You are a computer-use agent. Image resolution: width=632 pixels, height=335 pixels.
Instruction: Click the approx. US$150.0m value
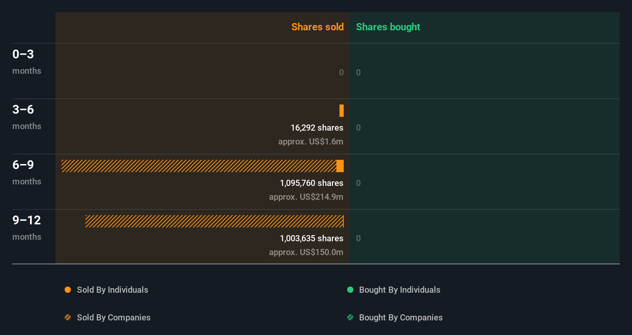point(306,252)
